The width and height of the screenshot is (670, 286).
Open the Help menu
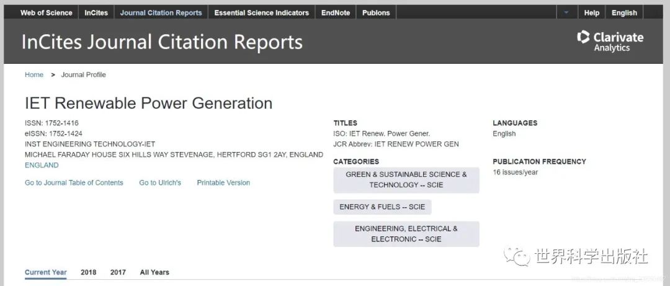pos(592,12)
